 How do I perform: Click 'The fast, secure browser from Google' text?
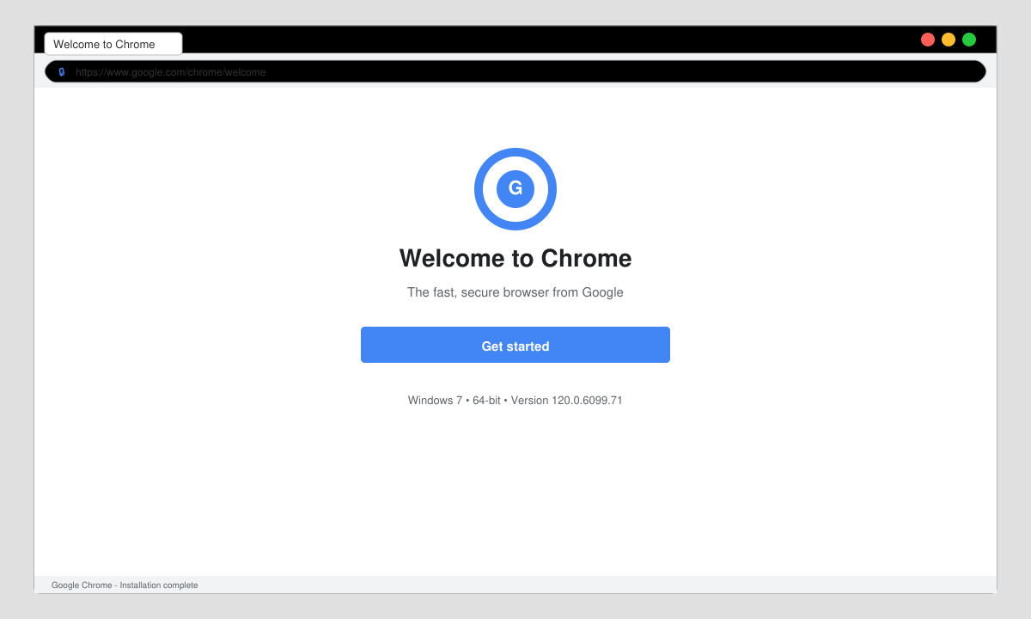click(515, 292)
